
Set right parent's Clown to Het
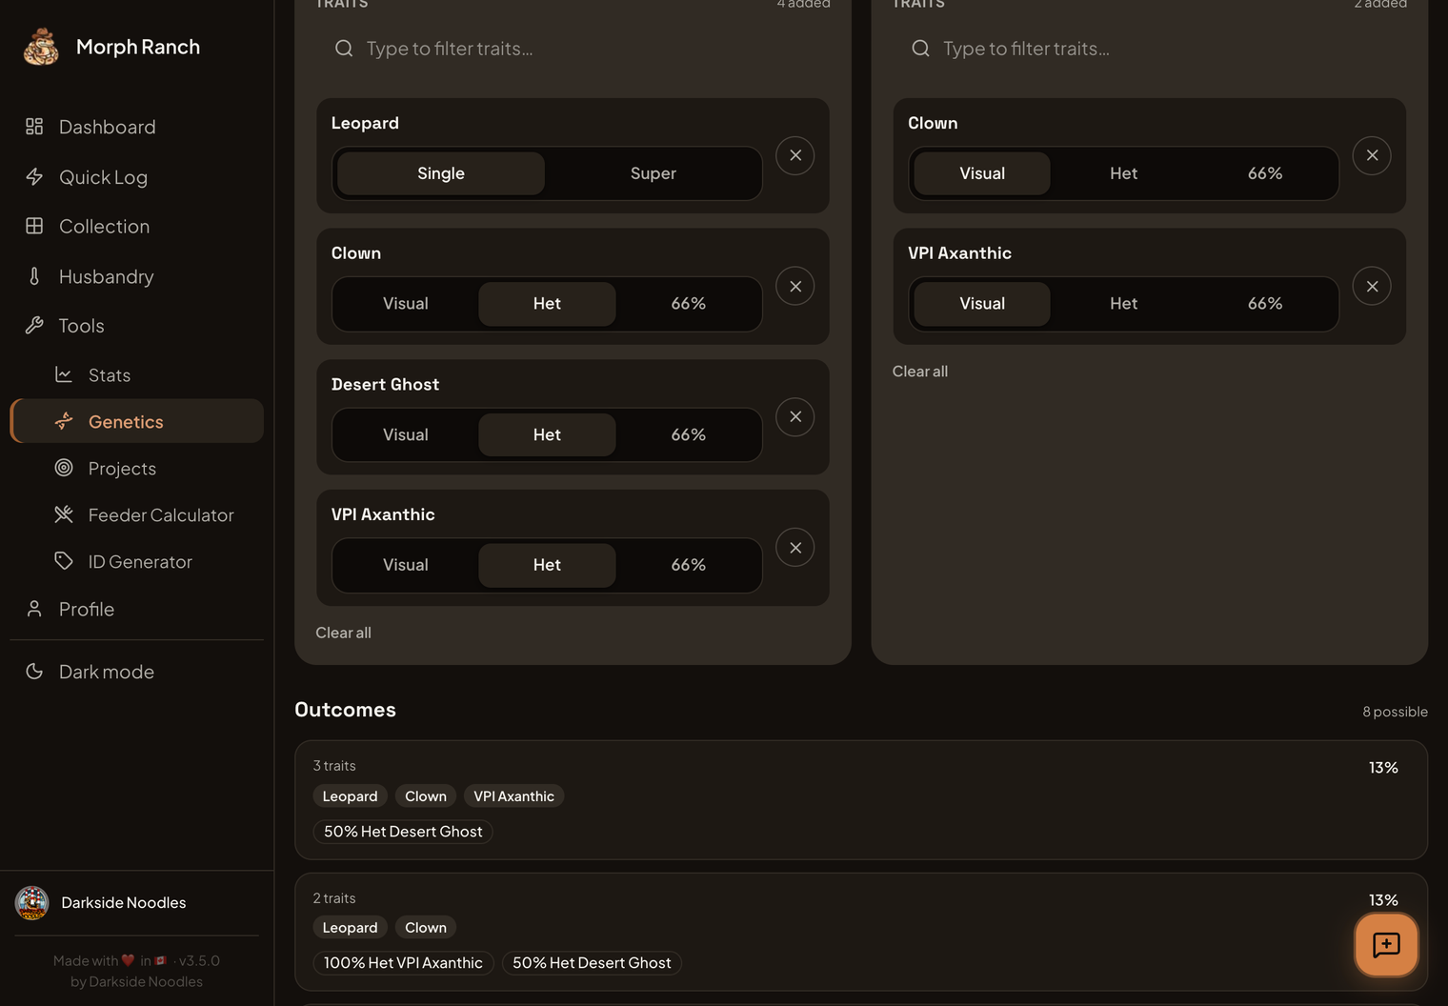[1124, 173]
